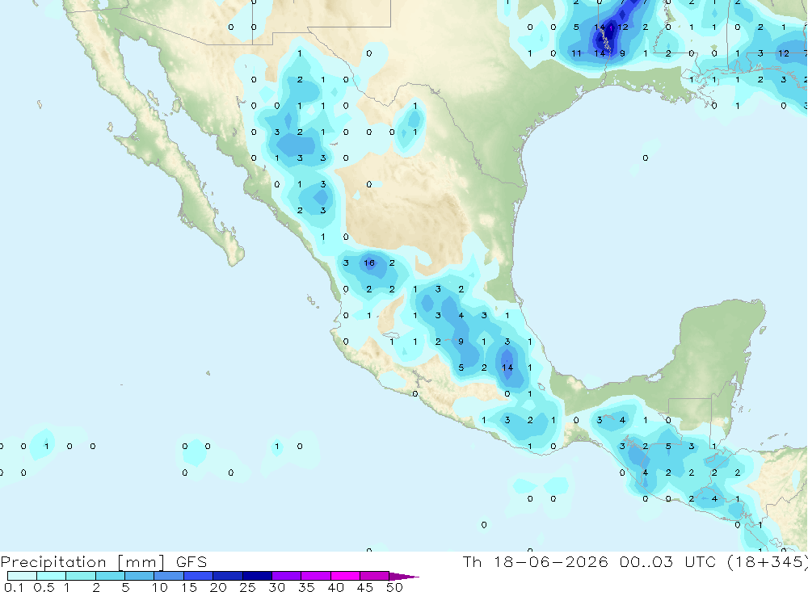Click the '16' precipitation value on the map
Screen dimensions: 808x592
369,262
